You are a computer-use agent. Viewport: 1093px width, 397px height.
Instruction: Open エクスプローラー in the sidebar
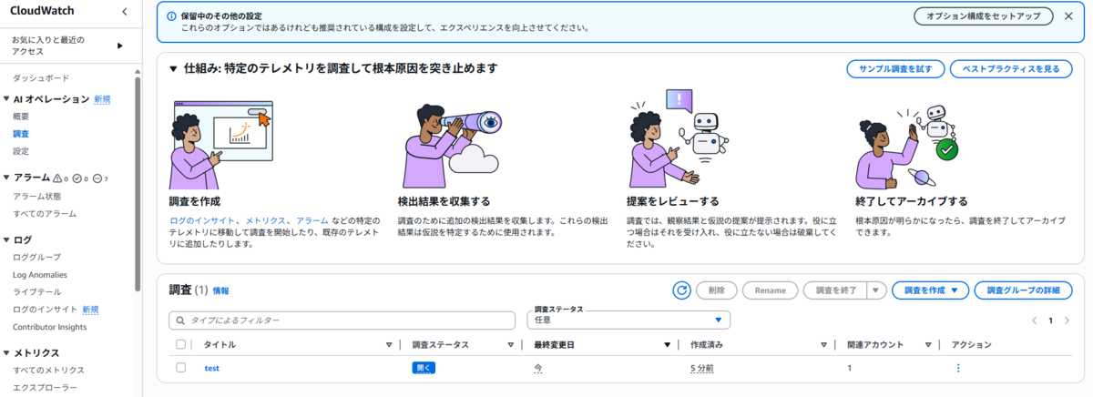(x=45, y=388)
